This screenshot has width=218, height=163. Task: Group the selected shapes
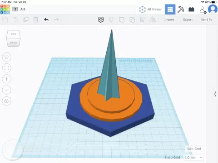click(x=122, y=19)
